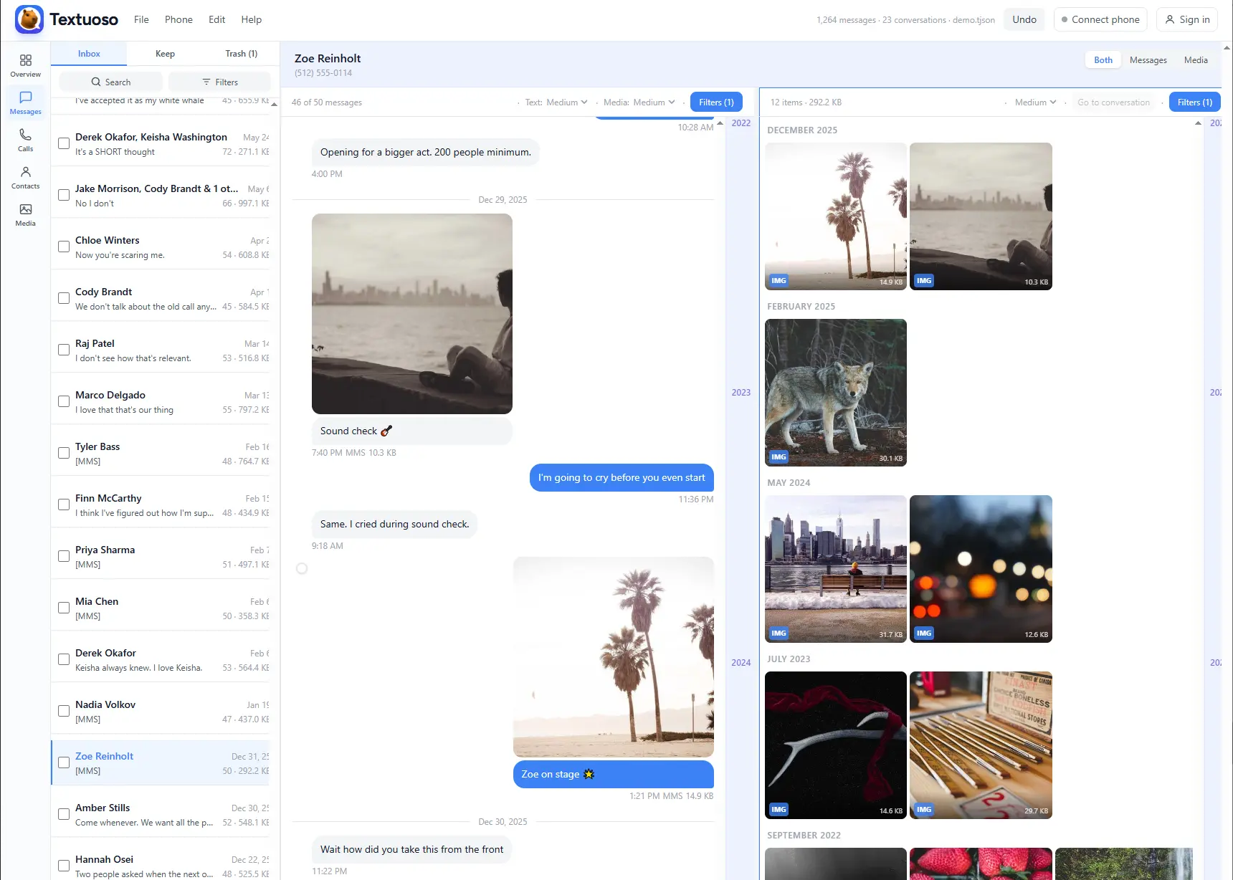Click the Sign in person icon
This screenshot has height=880, width=1233.
pyautogui.click(x=1170, y=19)
